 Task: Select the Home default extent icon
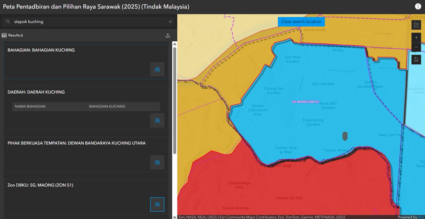(x=416, y=59)
